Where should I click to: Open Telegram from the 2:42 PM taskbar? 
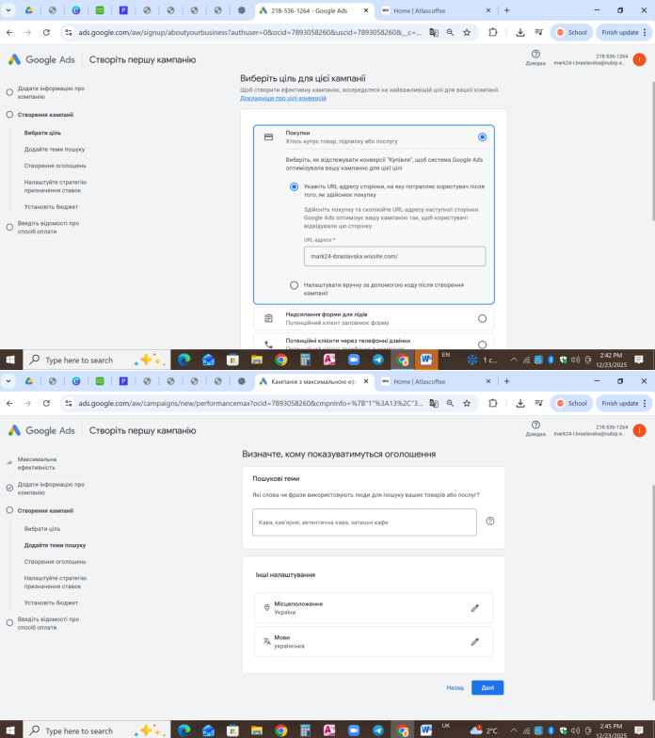pos(378,360)
